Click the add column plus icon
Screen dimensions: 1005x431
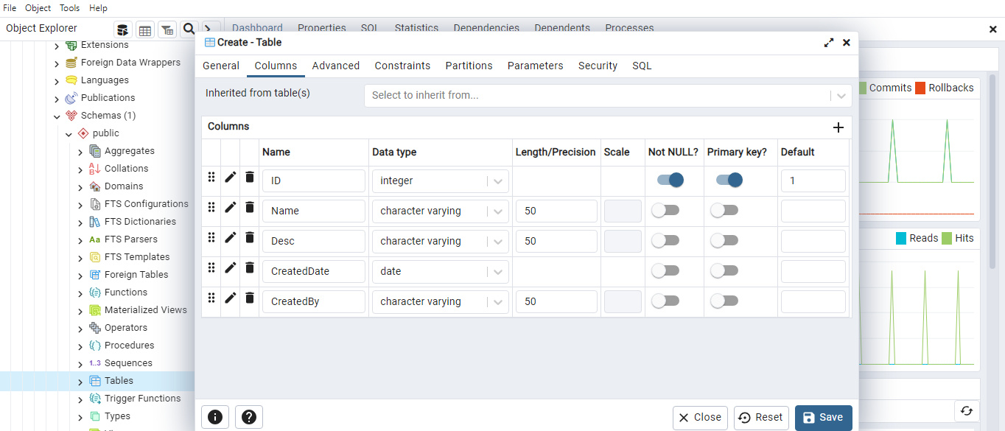[838, 127]
